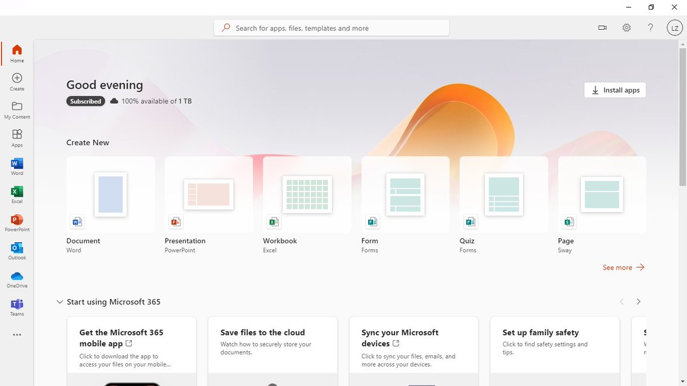The width and height of the screenshot is (687, 386).
Task: Click PowerPoint badge on Presentation card
Action: click(175, 221)
